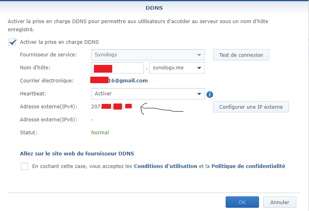Screen dimensions: 309x211
Task: Click Allez sur le site web du fournisseur DDNS
Action: (77, 154)
